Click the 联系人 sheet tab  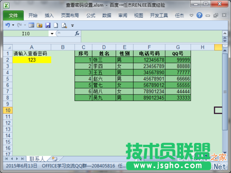pyautogui.click(x=37, y=159)
